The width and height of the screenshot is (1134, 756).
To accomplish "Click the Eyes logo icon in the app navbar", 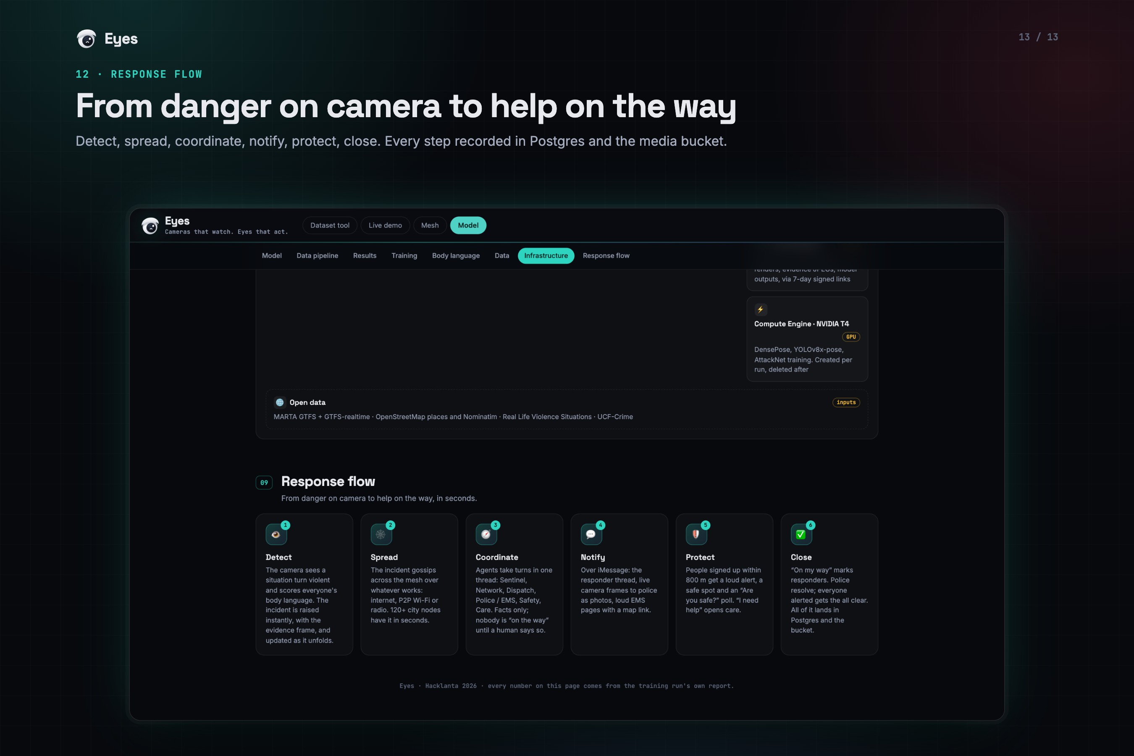I will pyautogui.click(x=150, y=226).
